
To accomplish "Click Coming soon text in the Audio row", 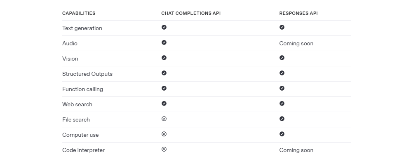I will point(296,44).
